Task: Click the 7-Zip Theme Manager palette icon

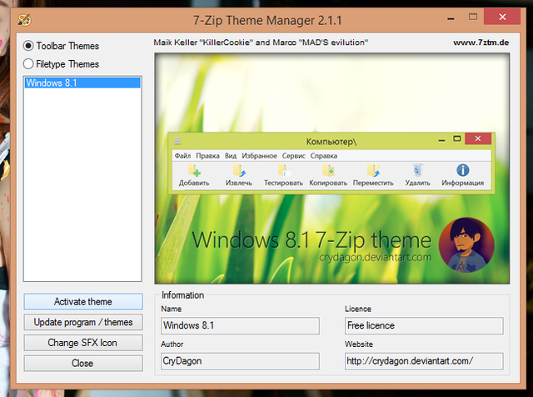Action: pos(24,20)
